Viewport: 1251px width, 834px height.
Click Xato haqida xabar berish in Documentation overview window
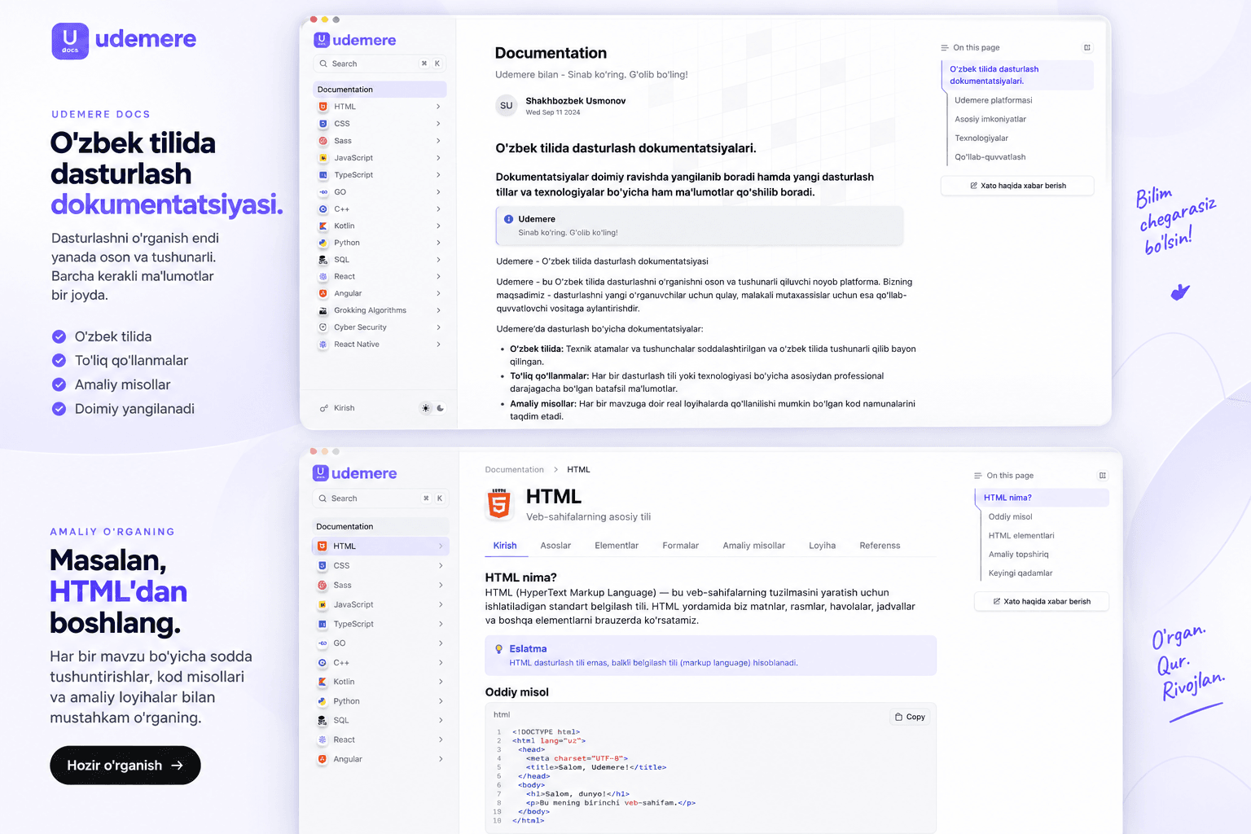point(1017,186)
